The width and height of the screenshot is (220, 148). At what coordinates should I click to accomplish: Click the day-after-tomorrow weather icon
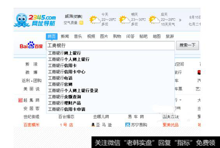click(x=154, y=20)
